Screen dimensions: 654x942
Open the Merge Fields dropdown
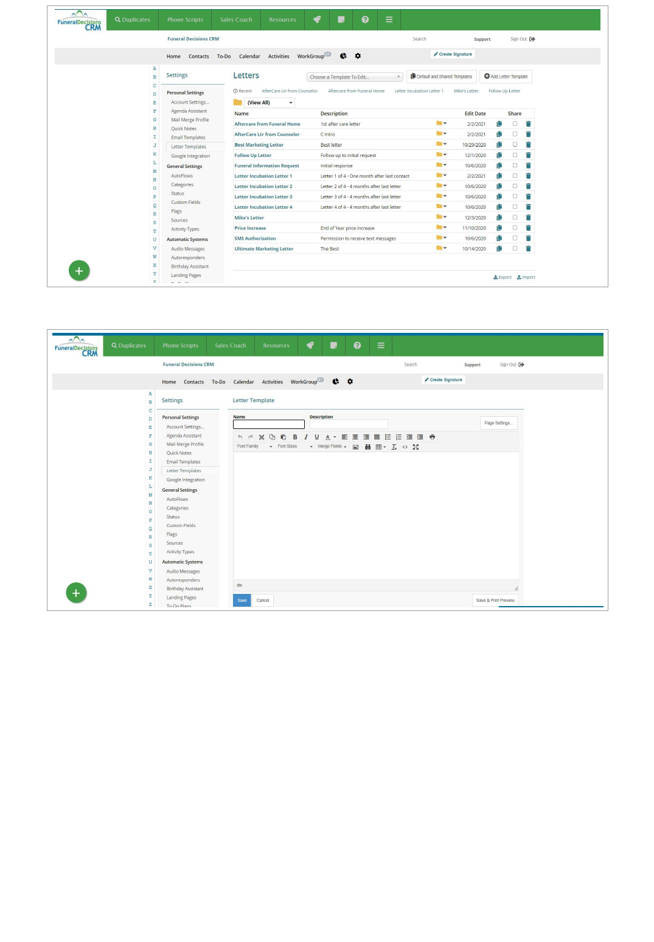coord(332,447)
